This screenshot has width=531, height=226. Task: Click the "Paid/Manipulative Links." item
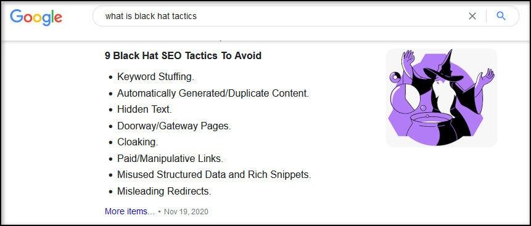(x=170, y=159)
